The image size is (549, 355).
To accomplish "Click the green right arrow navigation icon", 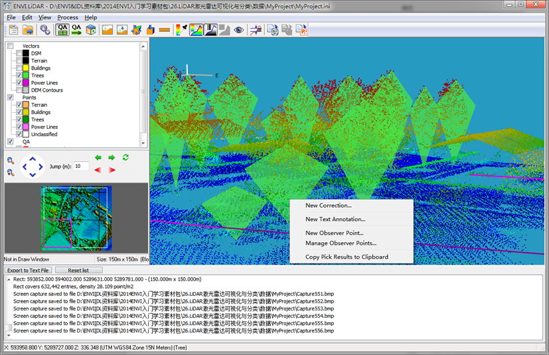I will tap(112, 157).
